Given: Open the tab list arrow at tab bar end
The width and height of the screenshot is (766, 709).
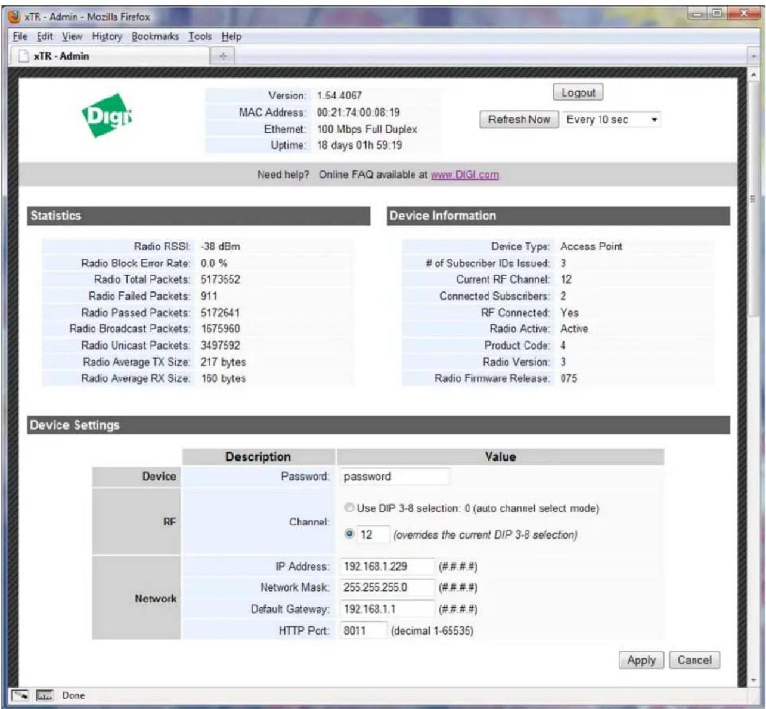Looking at the screenshot, I should (x=754, y=56).
